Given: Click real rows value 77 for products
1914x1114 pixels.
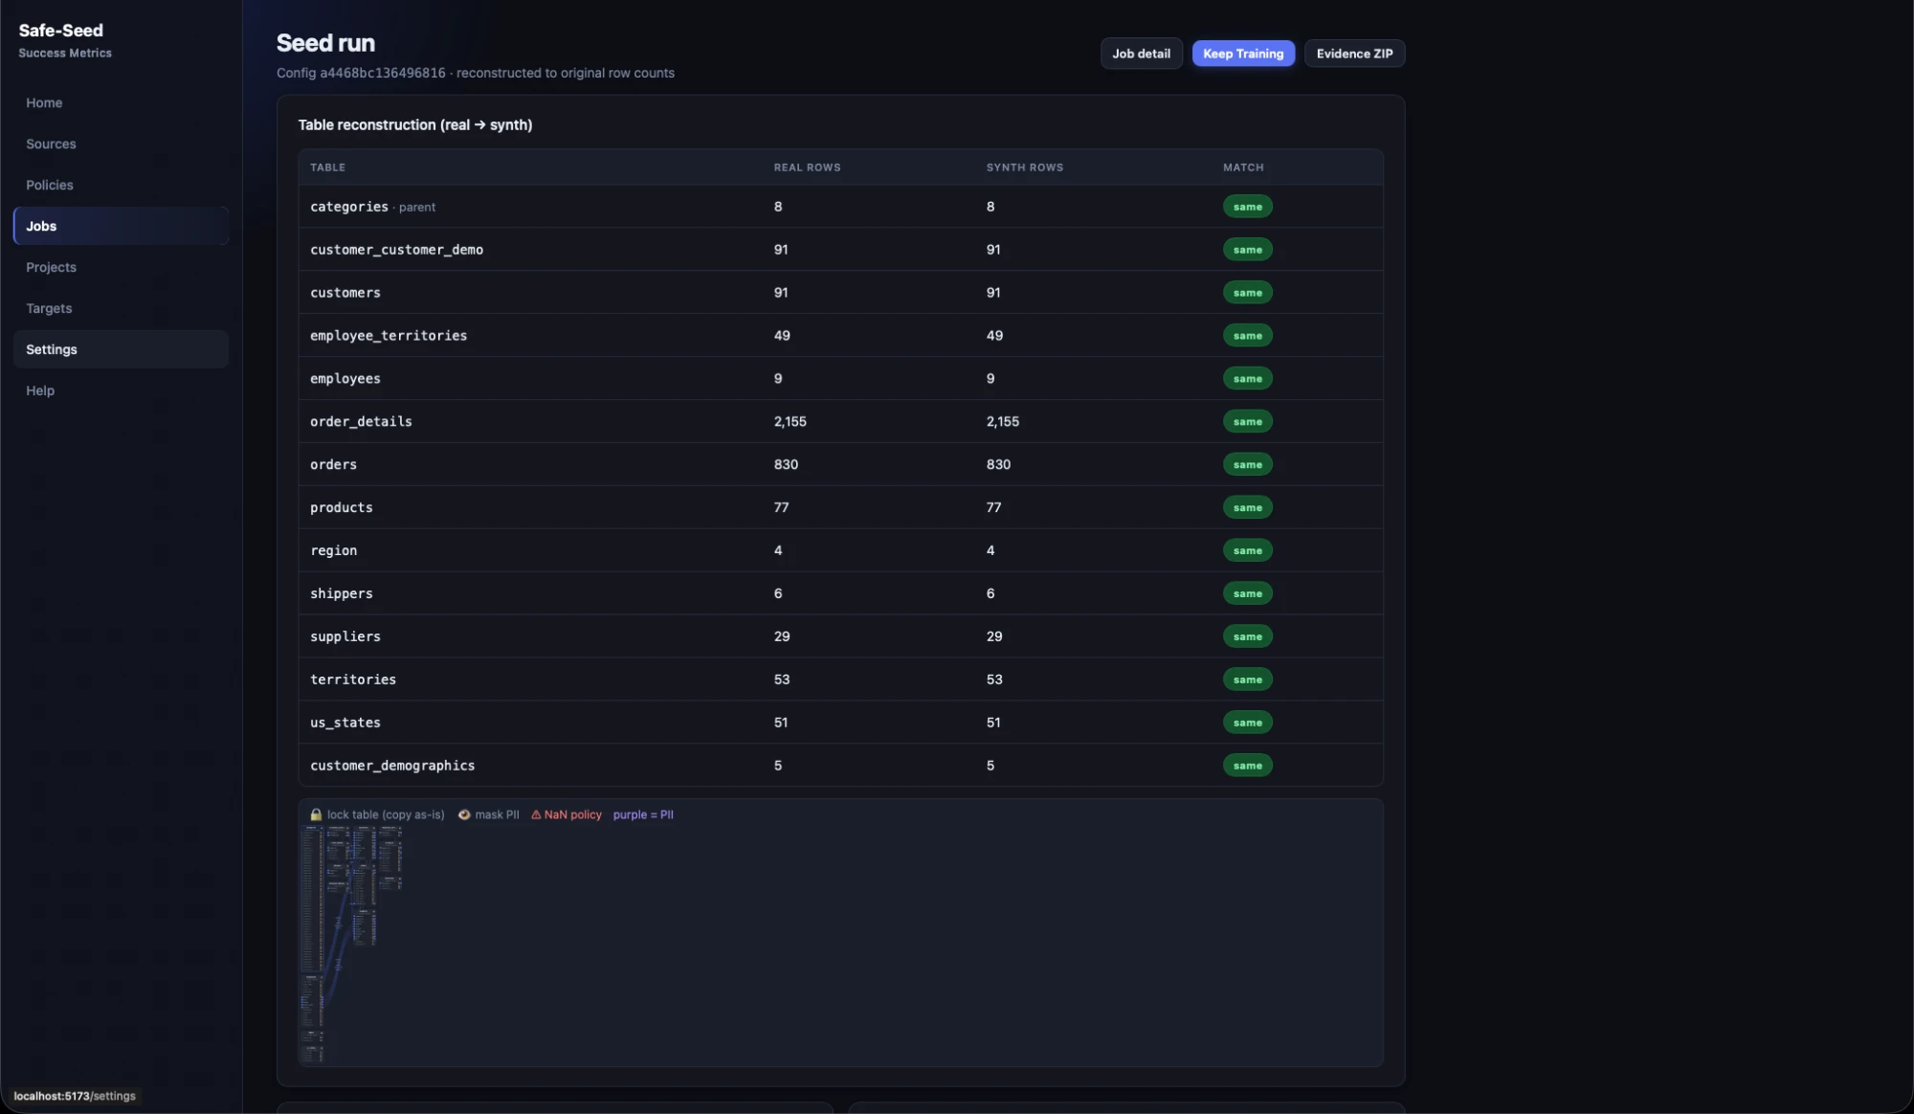Looking at the screenshot, I should tap(781, 508).
